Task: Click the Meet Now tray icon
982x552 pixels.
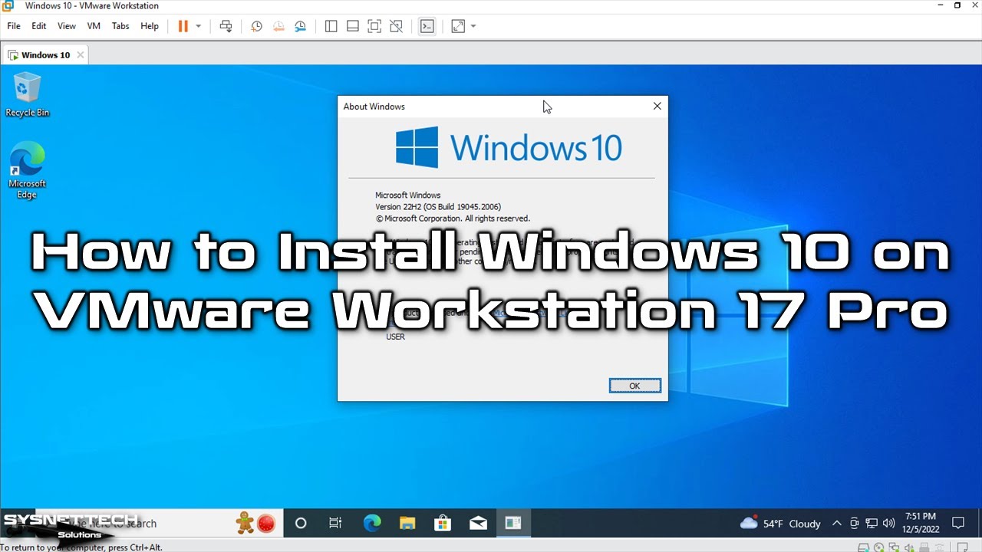Action: click(x=854, y=524)
